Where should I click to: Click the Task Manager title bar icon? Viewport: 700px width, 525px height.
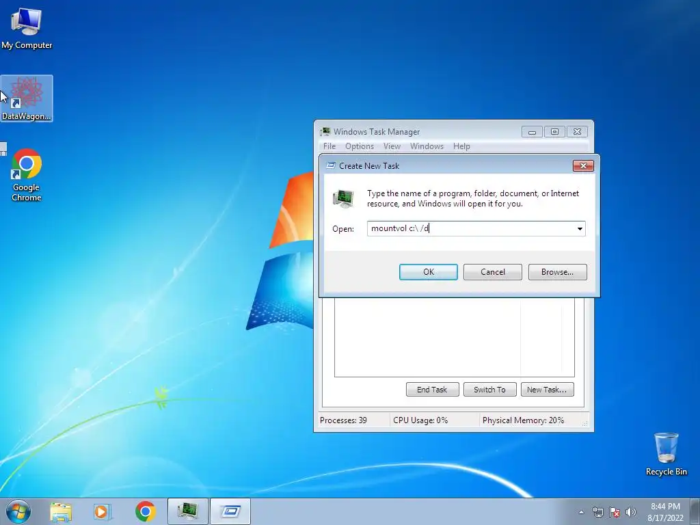pyautogui.click(x=325, y=132)
